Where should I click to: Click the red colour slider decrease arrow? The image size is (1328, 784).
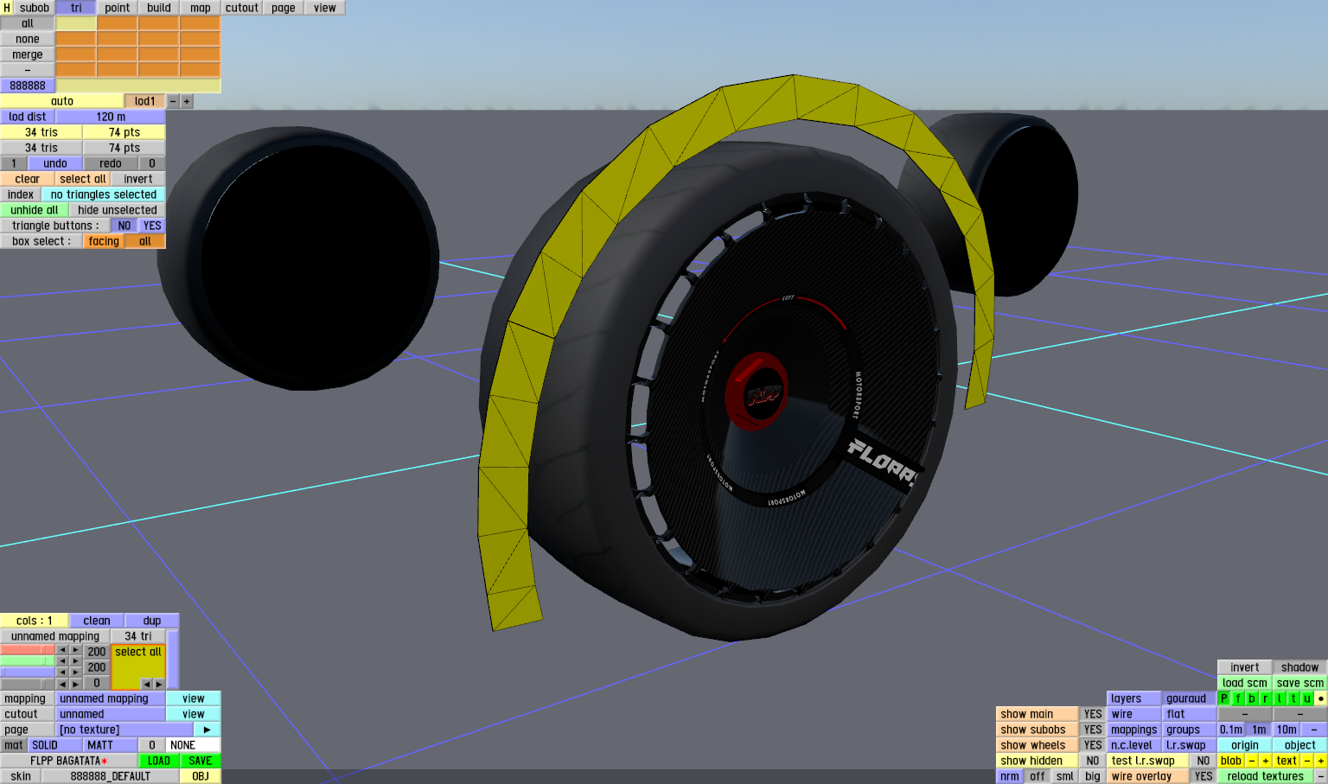pos(62,650)
